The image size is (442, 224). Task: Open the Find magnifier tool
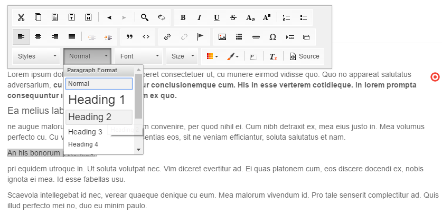pyautogui.click(x=144, y=17)
